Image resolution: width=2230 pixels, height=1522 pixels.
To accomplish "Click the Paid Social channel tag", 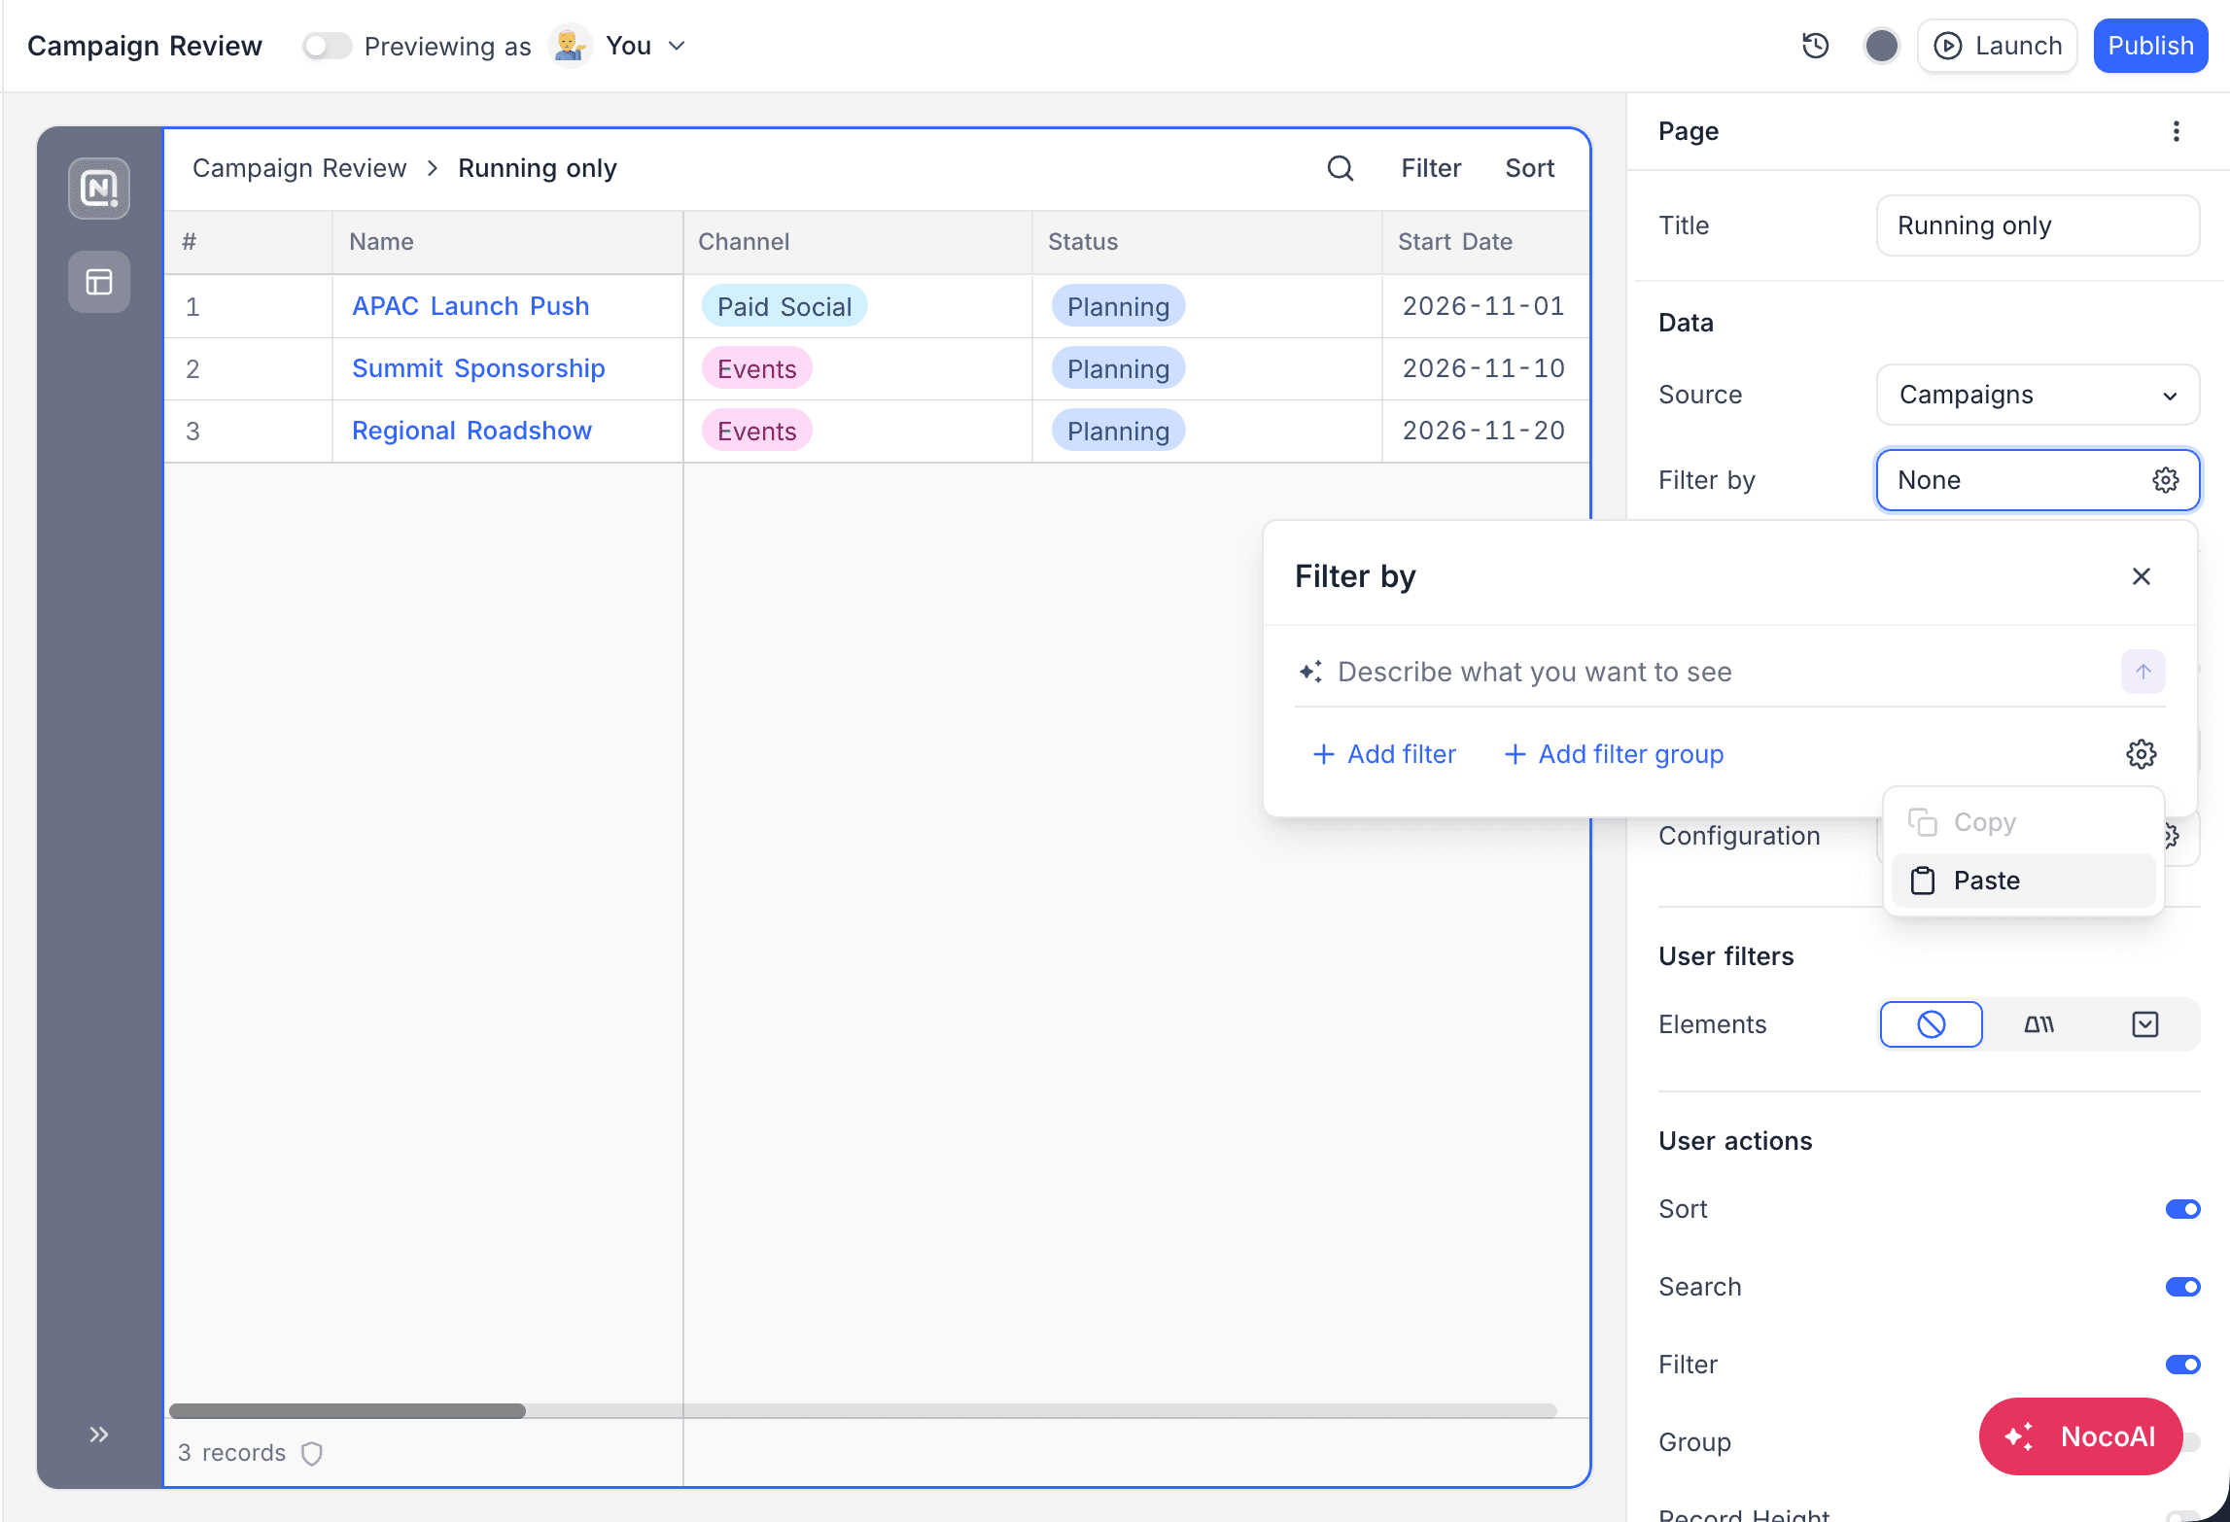I will (784, 306).
